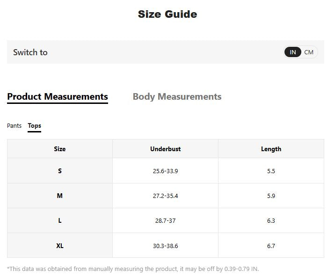Click the Switch to label
Screen dimensions: 335x278
[x=30, y=52]
